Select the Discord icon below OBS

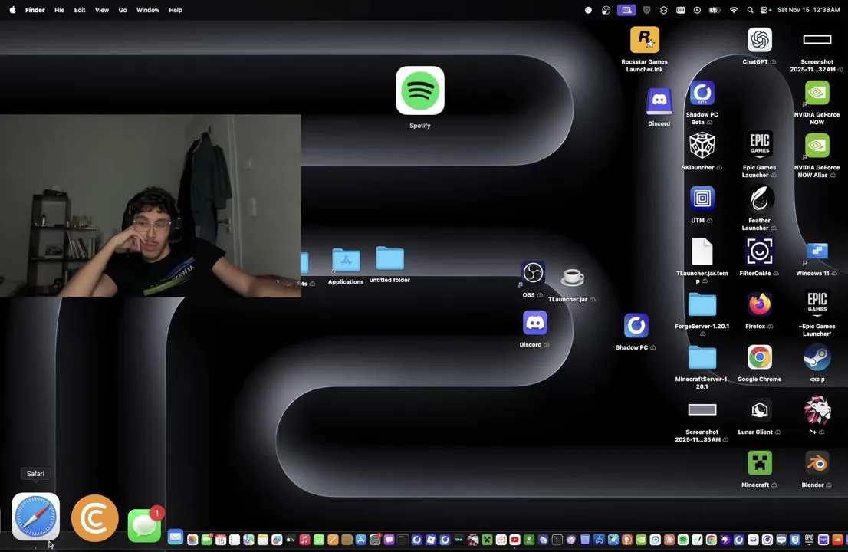click(535, 323)
